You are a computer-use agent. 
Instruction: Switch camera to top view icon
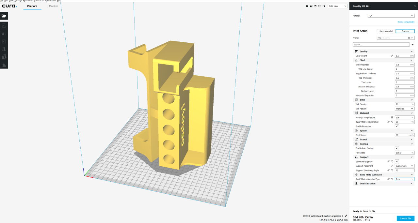pyautogui.click(x=315, y=6)
